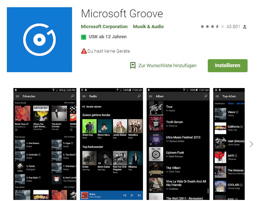Image resolution: width=257 pixels, height=201 pixels.
Task: Click the red warning triangle icon
Action: click(84, 51)
